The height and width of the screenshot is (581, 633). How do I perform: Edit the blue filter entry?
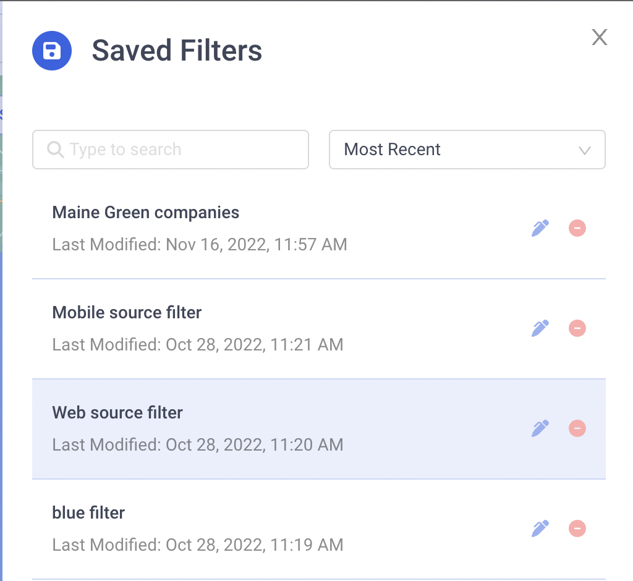540,528
